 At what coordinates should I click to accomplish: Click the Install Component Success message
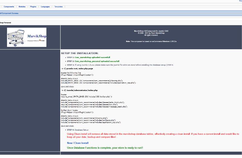pos(9,13)
